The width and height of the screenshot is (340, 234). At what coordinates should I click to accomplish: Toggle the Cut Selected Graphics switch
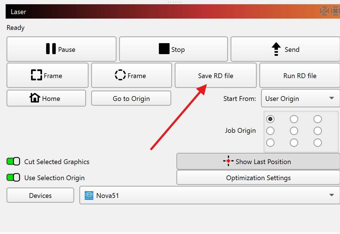[13, 162]
